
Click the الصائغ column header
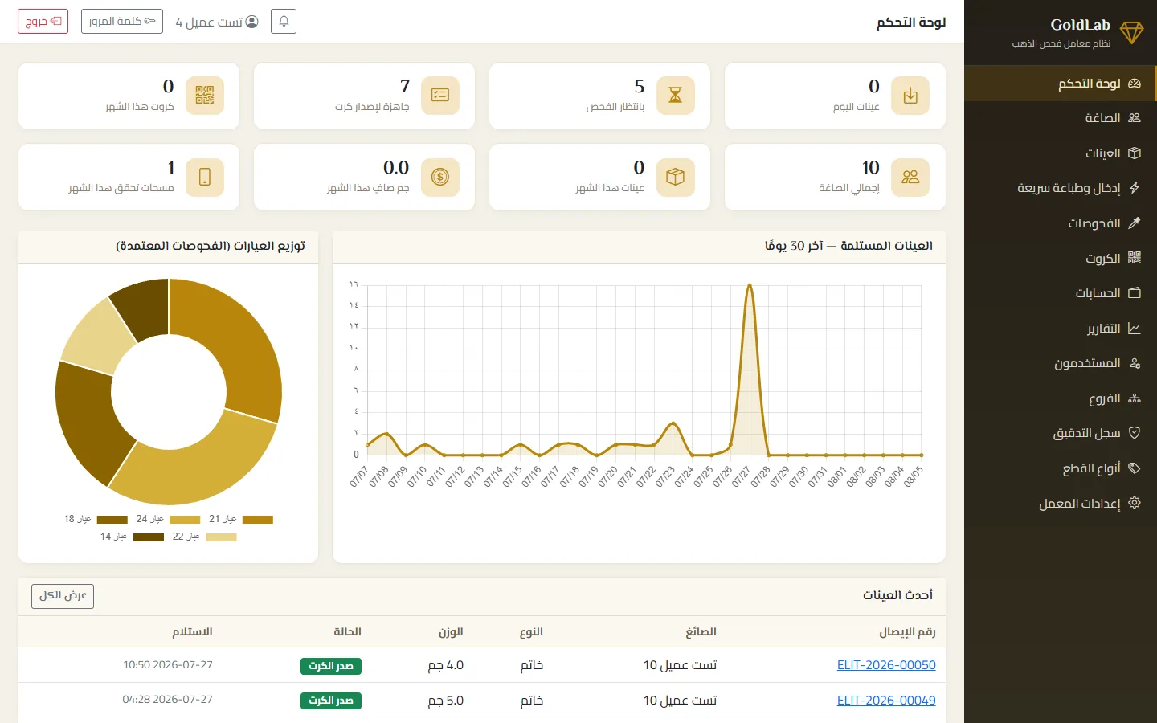click(x=701, y=632)
